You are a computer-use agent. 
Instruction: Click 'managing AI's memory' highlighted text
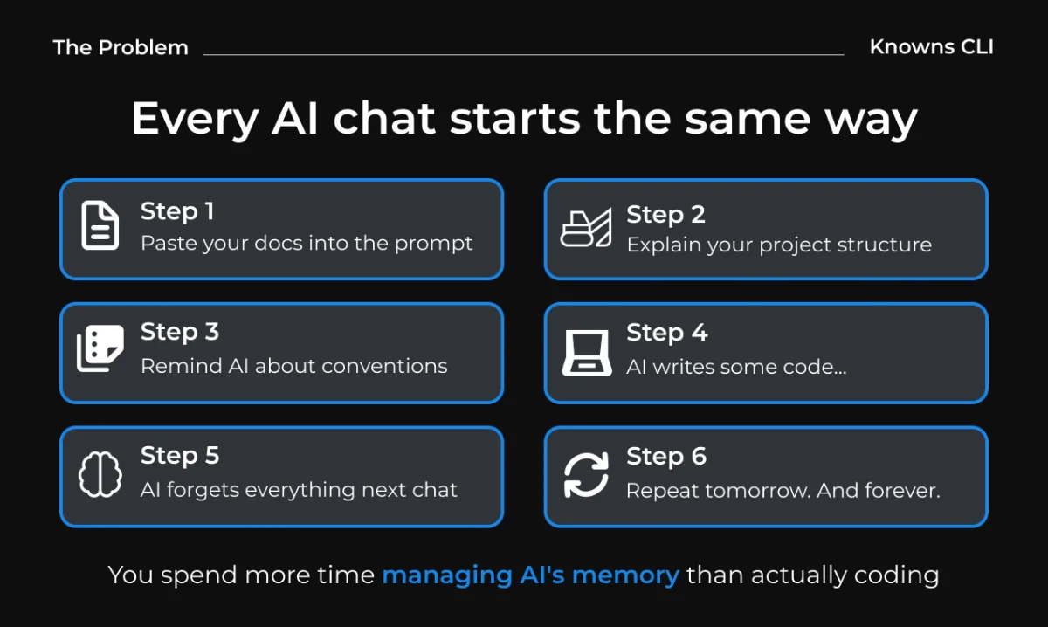point(530,575)
